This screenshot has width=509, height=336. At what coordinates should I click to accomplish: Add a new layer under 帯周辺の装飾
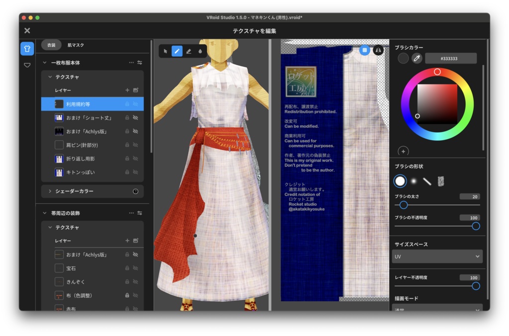(127, 241)
